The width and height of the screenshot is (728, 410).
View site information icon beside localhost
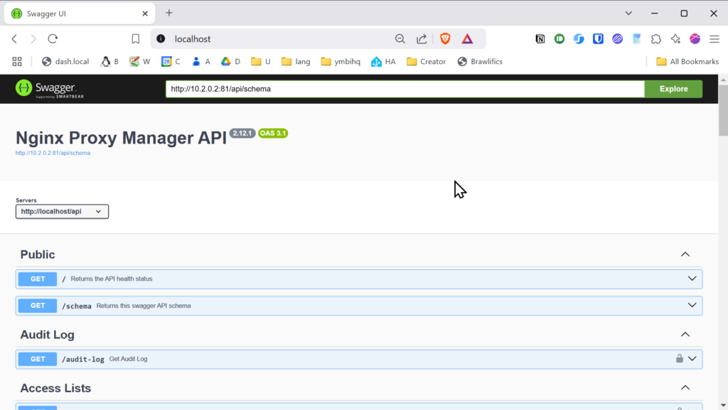(x=161, y=39)
